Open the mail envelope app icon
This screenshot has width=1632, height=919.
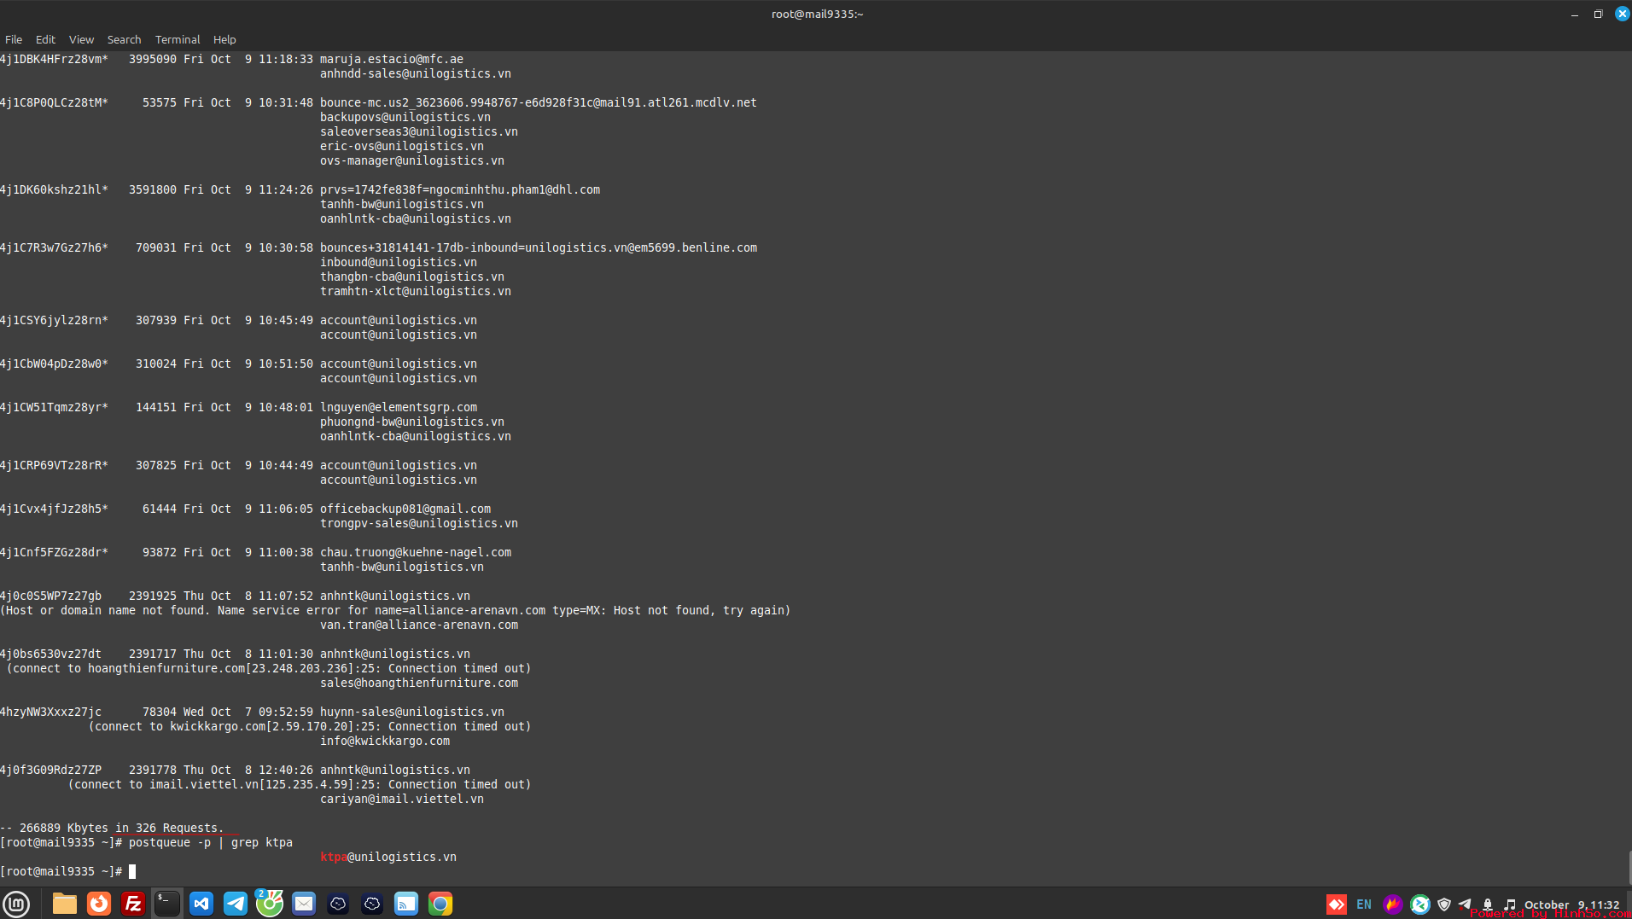pyautogui.click(x=304, y=904)
